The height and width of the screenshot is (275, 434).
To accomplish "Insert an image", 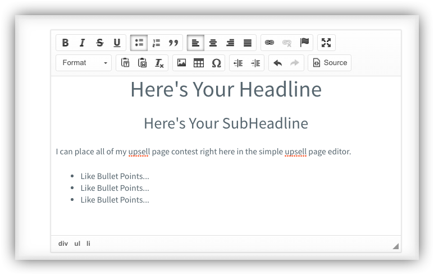I will (181, 63).
